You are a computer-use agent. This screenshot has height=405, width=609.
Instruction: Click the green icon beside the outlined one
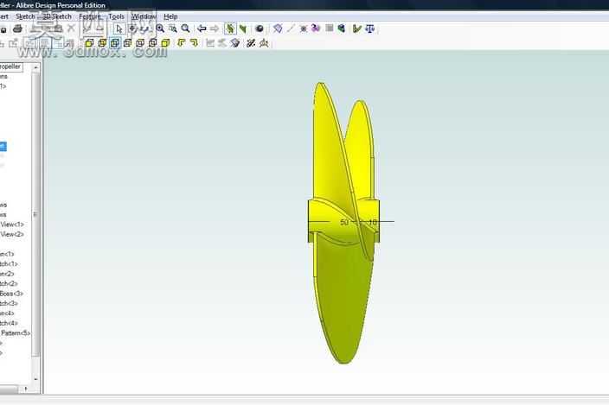pos(243,28)
